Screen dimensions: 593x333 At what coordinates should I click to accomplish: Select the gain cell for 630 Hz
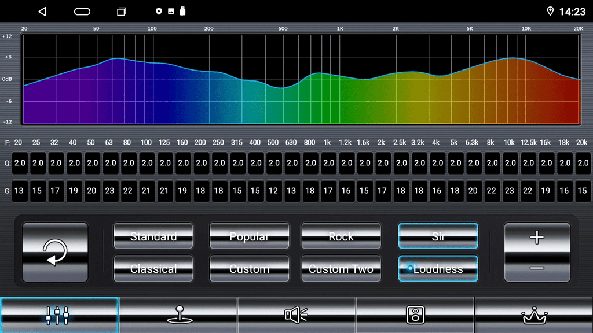click(x=292, y=191)
